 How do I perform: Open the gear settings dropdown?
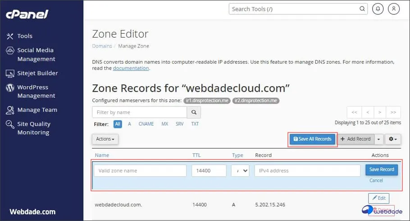pyautogui.click(x=392, y=139)
